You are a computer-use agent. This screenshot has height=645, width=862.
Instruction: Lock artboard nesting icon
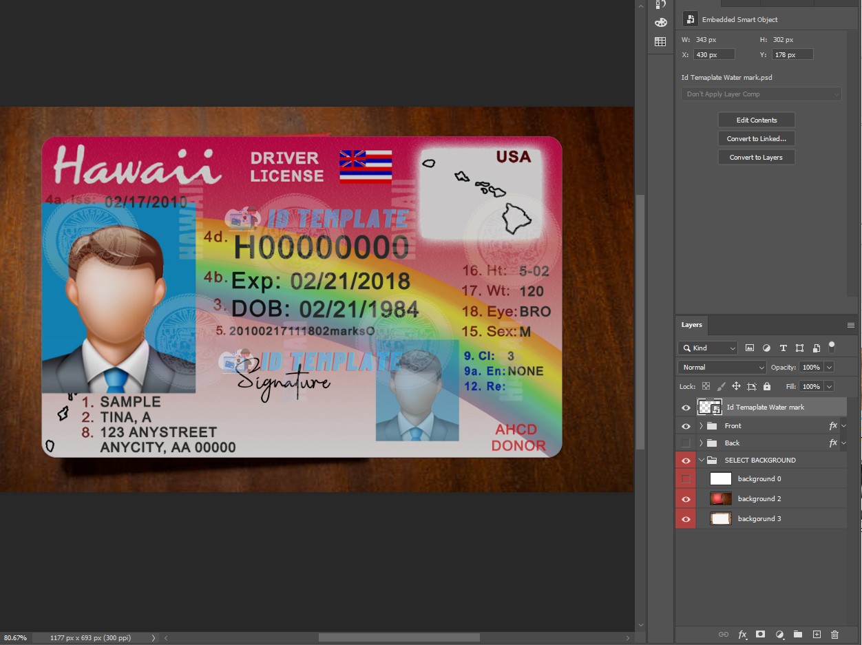(x=752, y=387)
